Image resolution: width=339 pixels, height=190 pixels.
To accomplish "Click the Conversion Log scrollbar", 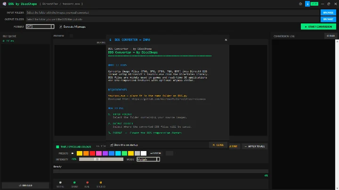I will pos(337,114).
